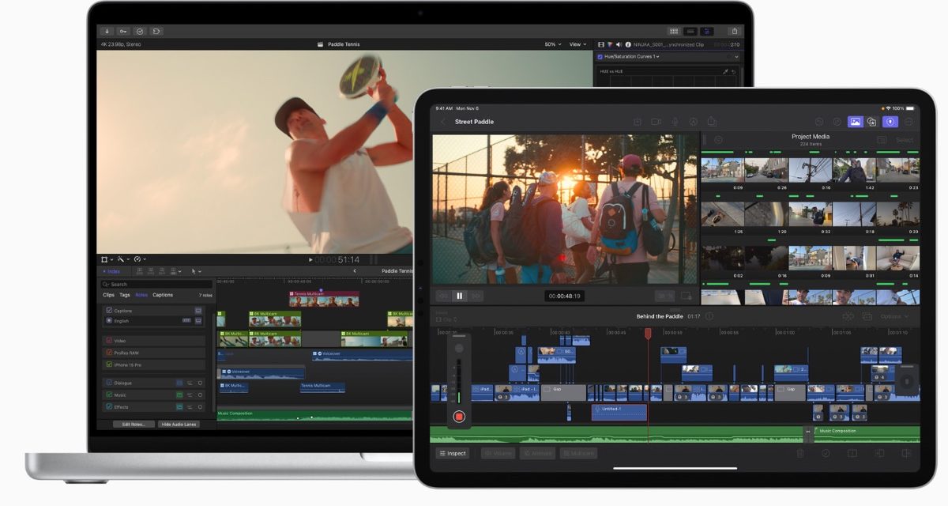The height and width of the screenshot is (506, 948).
Task: Pause playback in the iPad viewer
Action: (x=459, y=296)
